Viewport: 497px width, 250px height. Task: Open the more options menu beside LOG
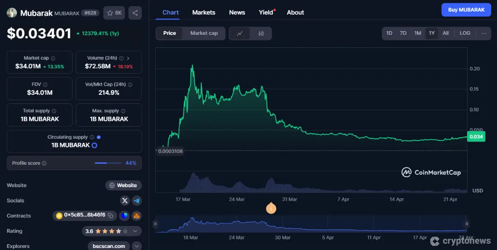click(484, 33)
